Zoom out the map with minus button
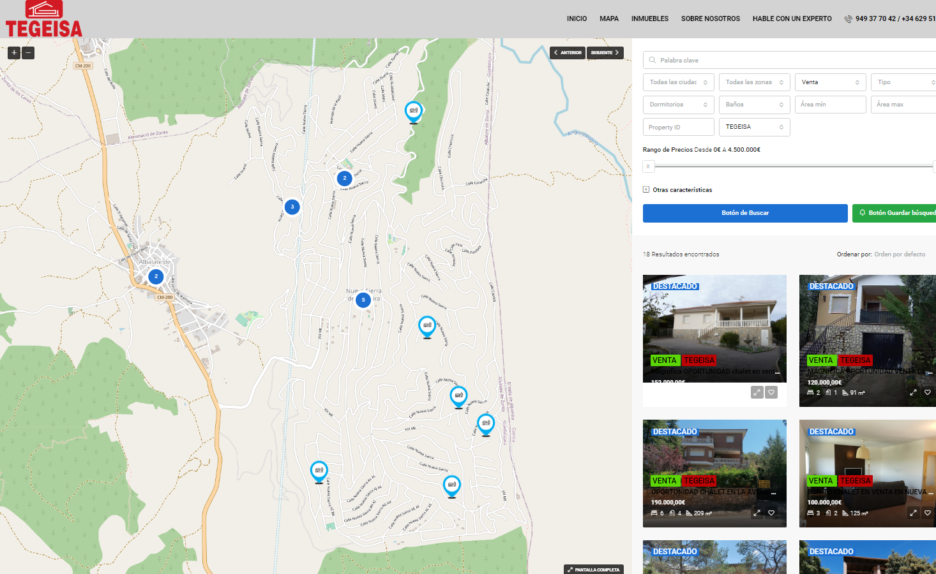This screenshot has width=936, height=574. [x=28, y=53]
